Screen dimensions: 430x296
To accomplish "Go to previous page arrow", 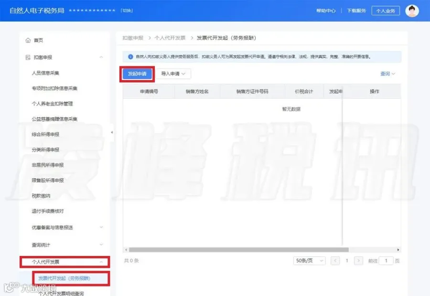I will 335,261.
